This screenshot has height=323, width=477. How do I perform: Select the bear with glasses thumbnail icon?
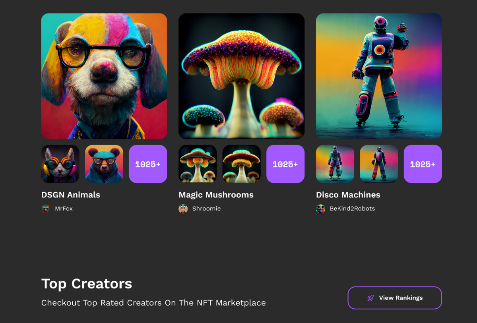click(104, 164)
